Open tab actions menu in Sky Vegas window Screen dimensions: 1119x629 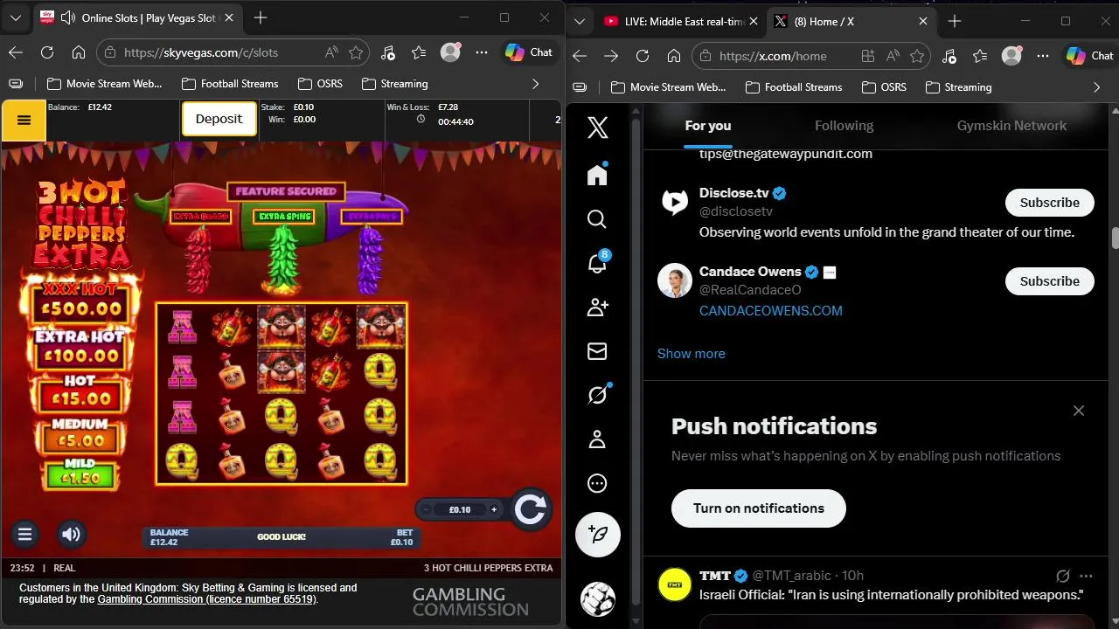(x=15, y=17)
